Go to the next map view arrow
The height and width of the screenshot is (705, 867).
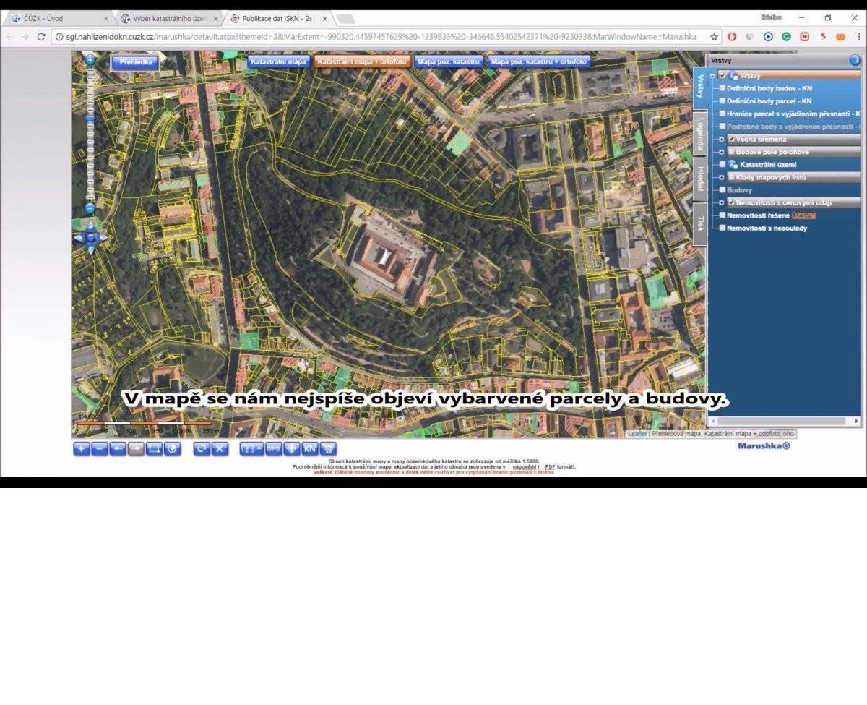click(136, 448)
